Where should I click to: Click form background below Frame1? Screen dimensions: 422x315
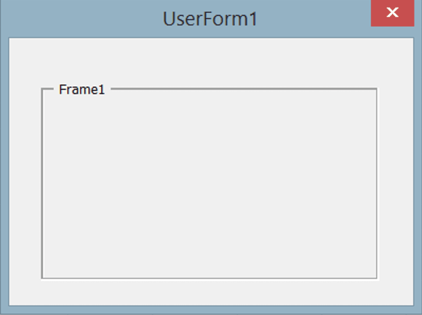pyautogui.click(x=211, y=292)
